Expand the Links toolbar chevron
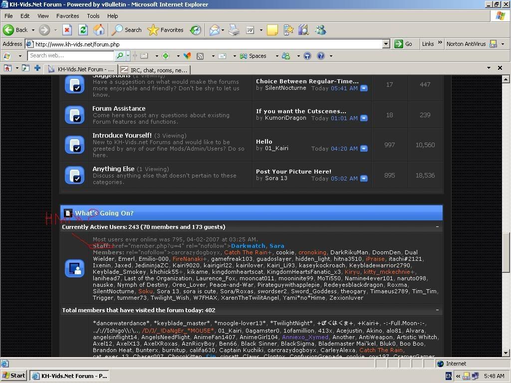The image size is (511, 383). (x=440, y=43)
